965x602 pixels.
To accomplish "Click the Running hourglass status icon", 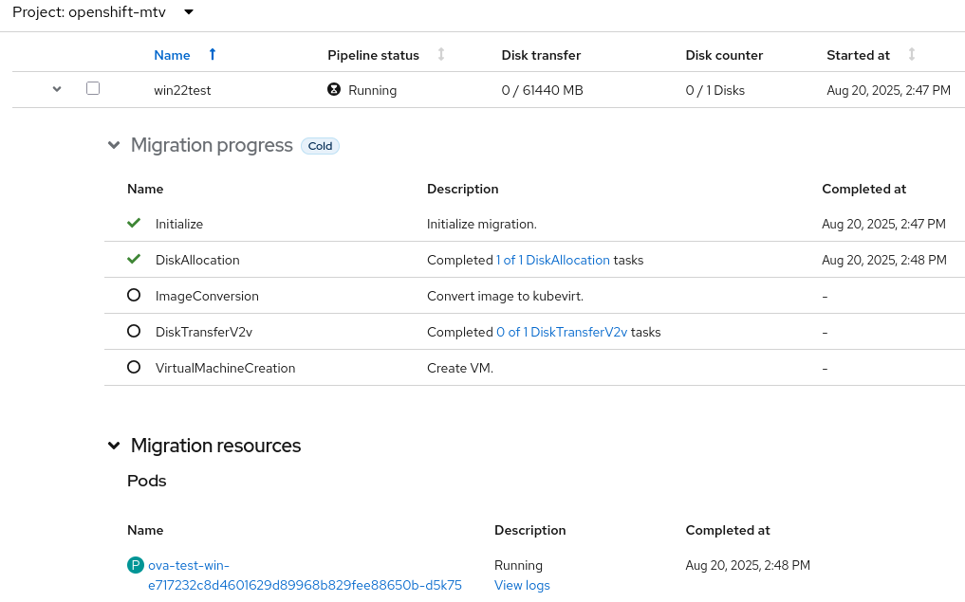I will click(x=333, y=90).
